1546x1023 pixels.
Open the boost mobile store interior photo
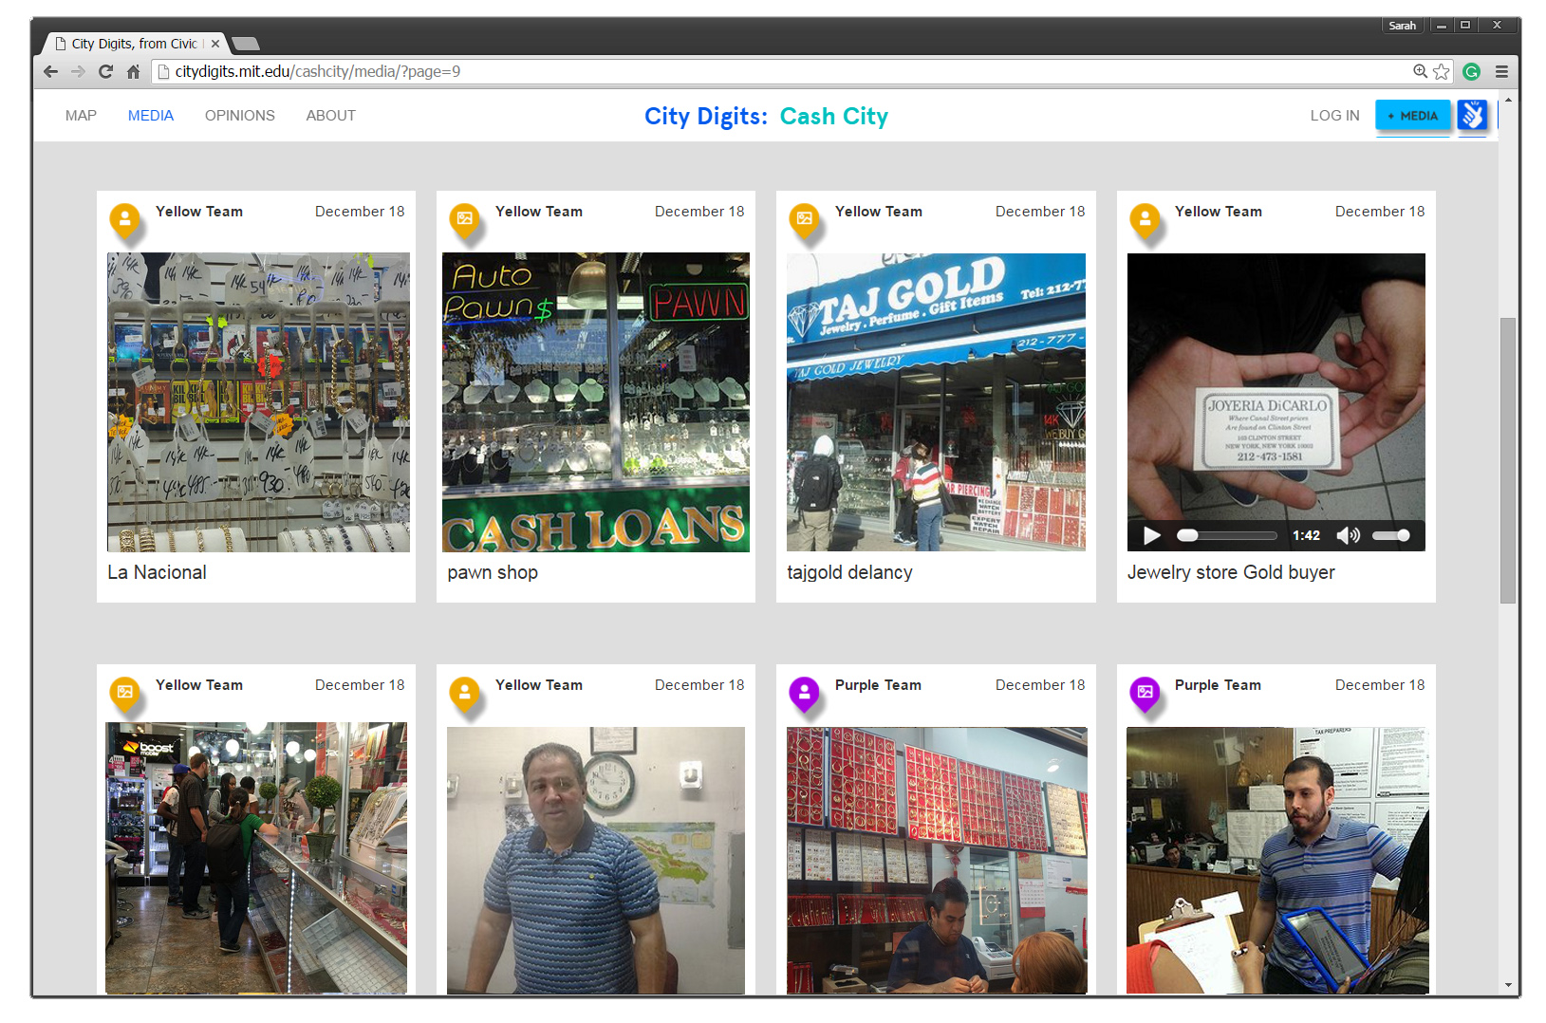tap(256, 858)
